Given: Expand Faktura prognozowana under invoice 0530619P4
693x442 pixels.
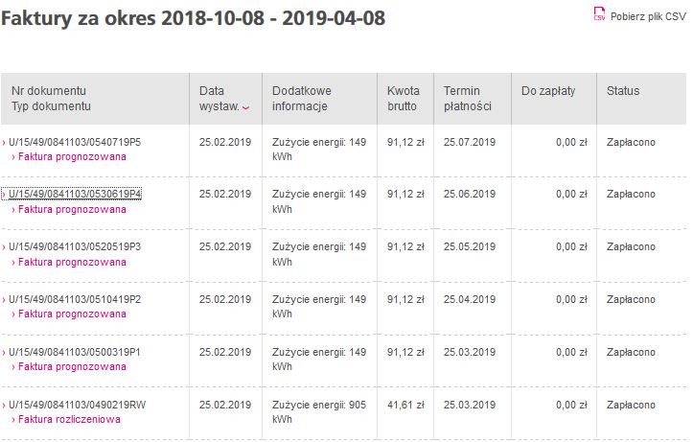Looking at the screenshot, I should tap(72, 209).
